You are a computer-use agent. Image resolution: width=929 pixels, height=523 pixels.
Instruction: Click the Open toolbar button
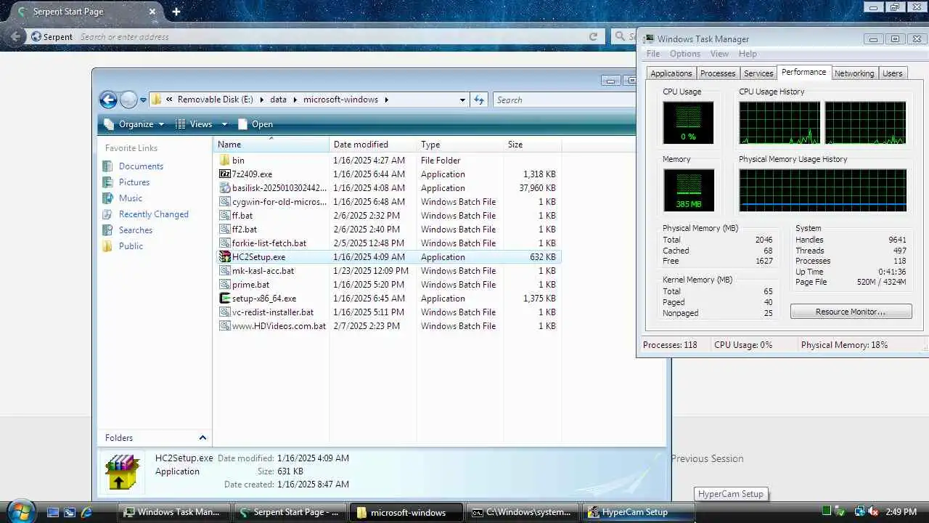click(x=255, y=124)
